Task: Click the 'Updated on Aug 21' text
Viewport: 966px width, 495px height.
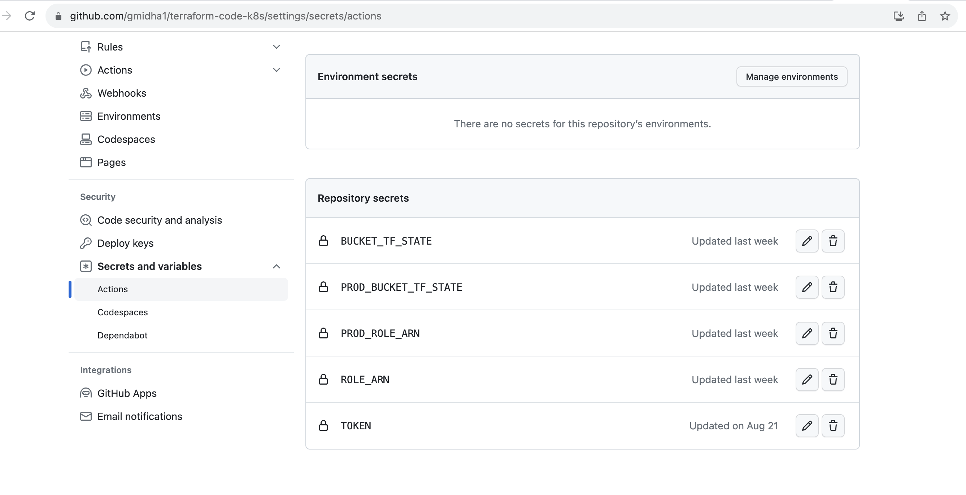Action: (x=733, y=426)
